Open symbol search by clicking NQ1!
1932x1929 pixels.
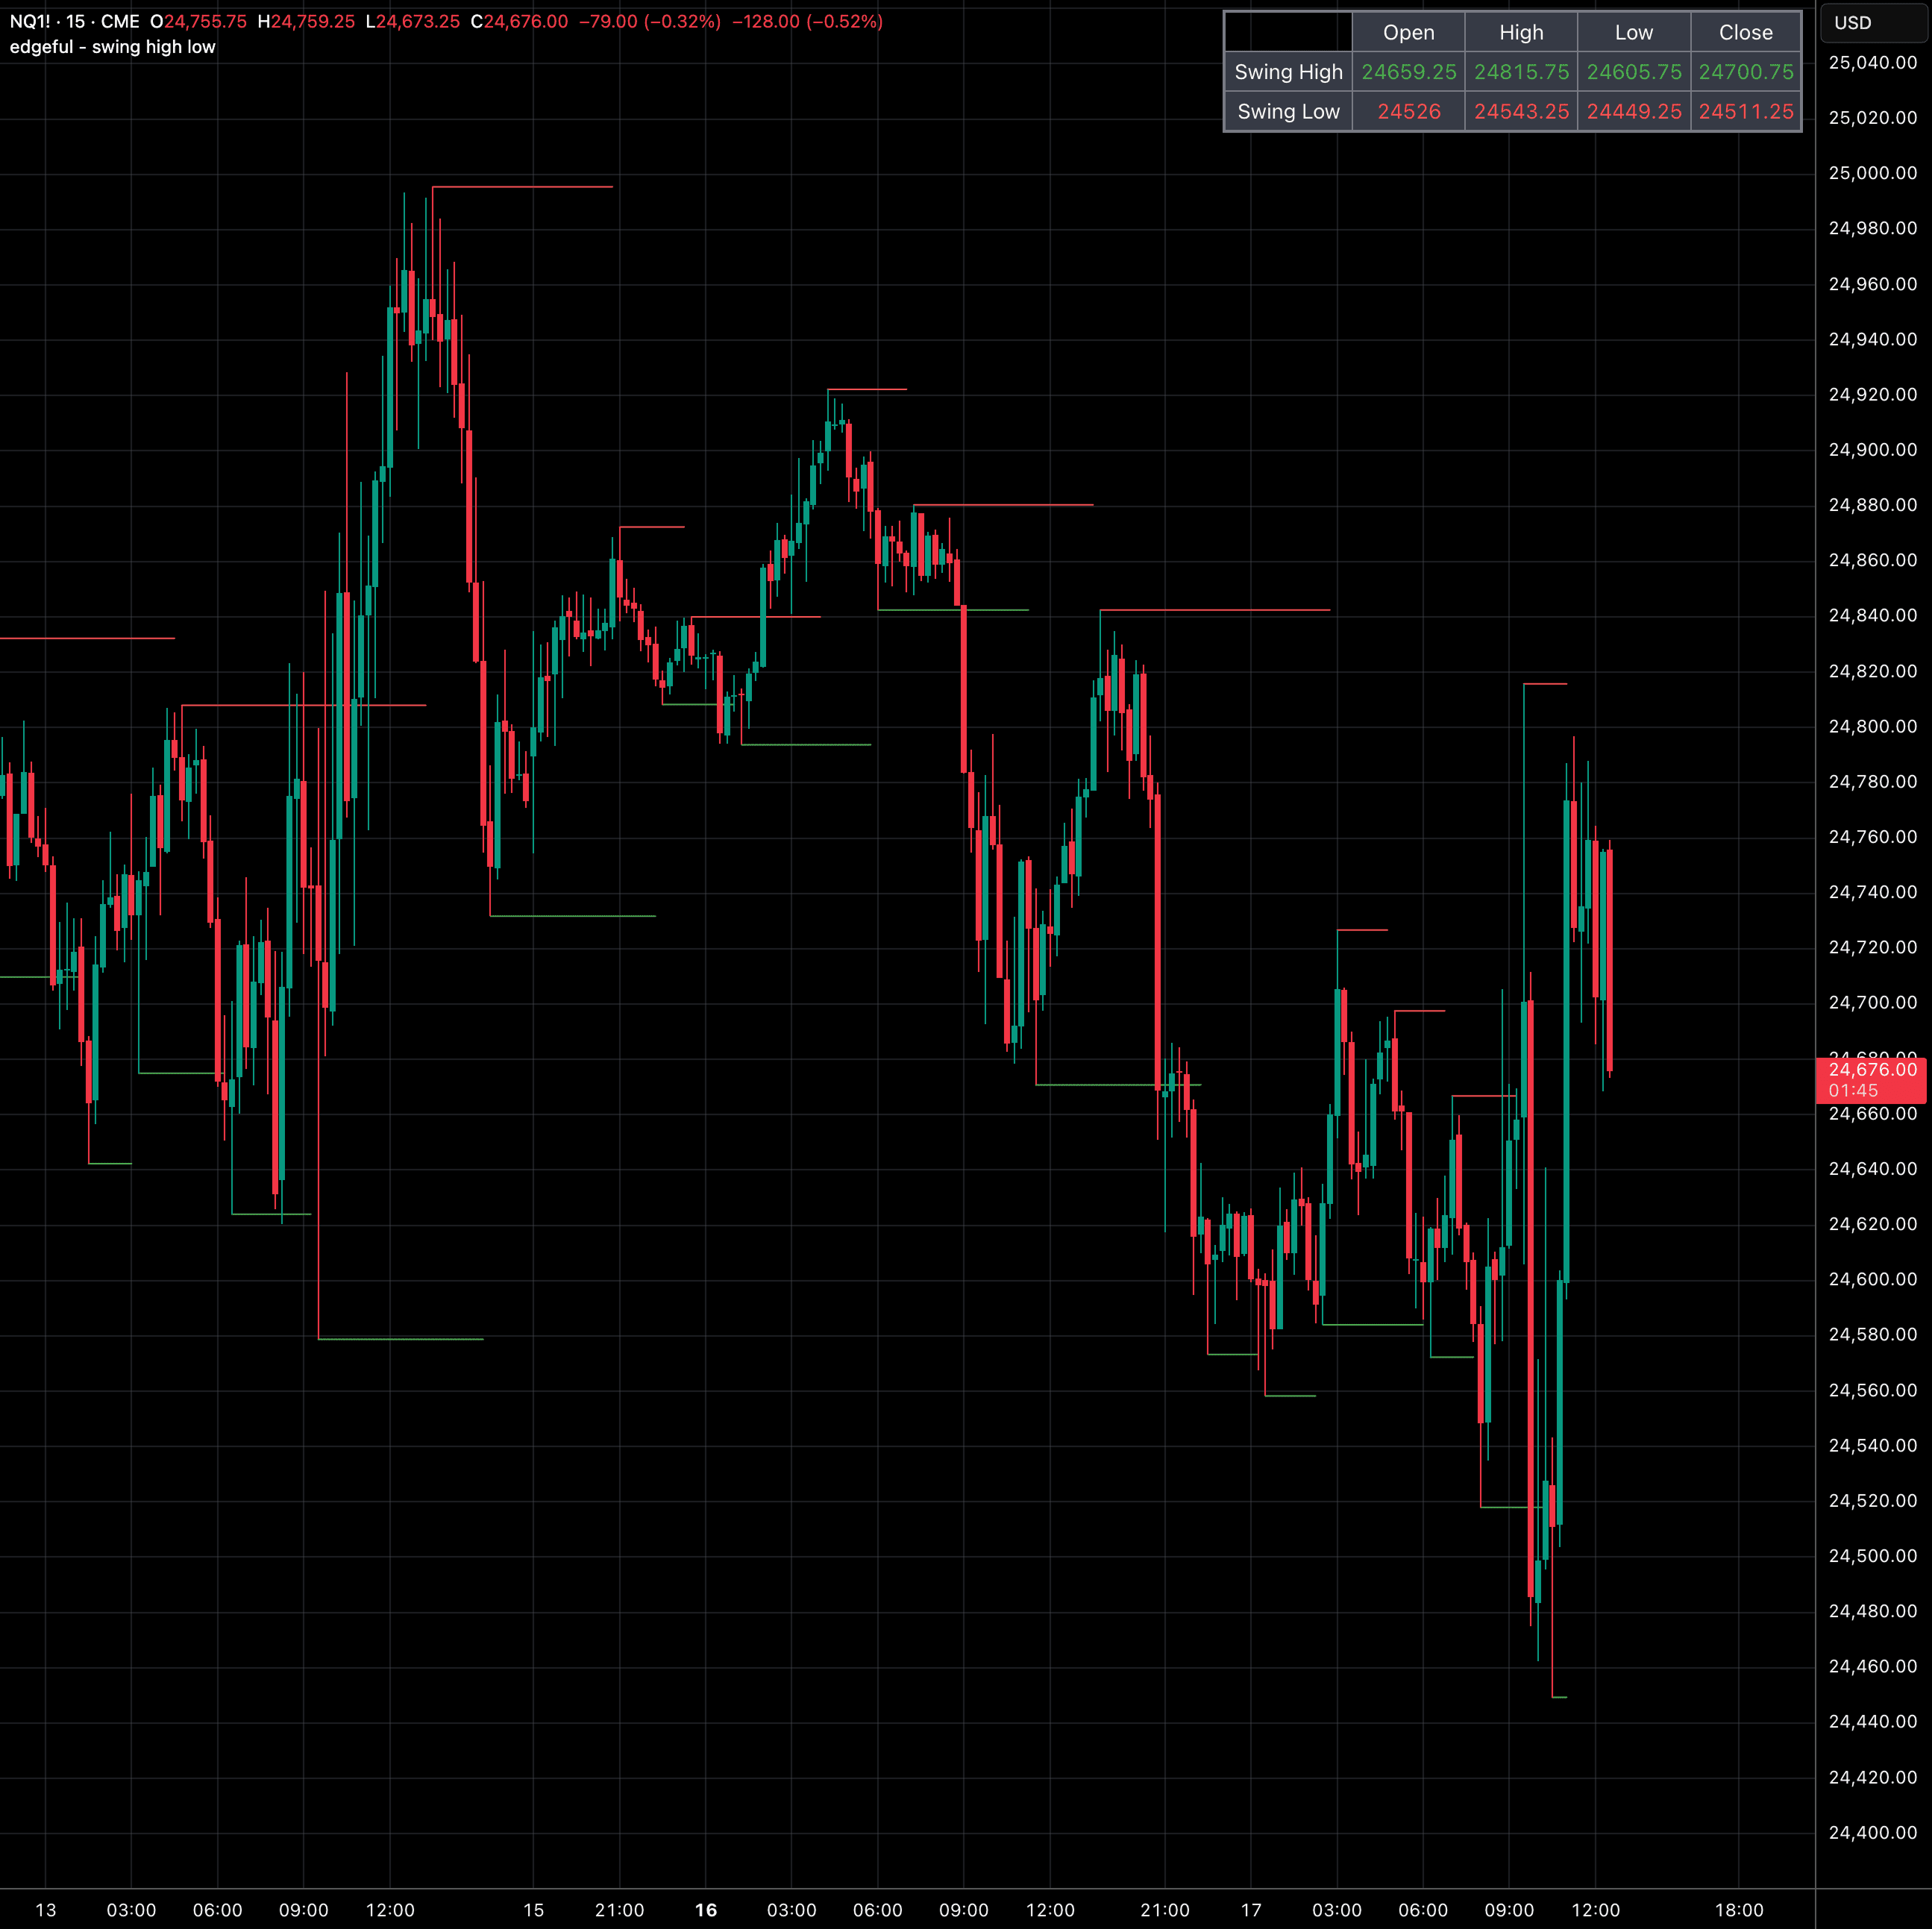(30, 20)
